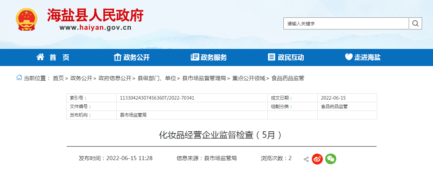Go to 政务公开 in breadcrumb
This screenshot has height=170, width=433.
click(81, 78)
